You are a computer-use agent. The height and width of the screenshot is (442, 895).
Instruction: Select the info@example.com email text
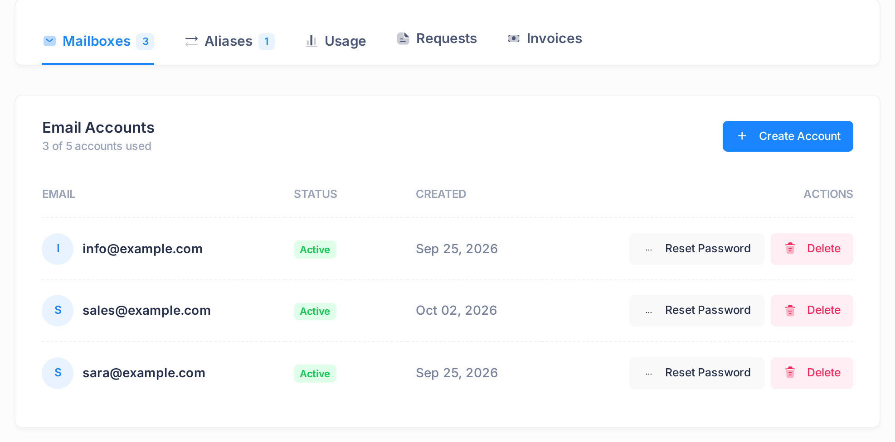[x=142, y=249]
